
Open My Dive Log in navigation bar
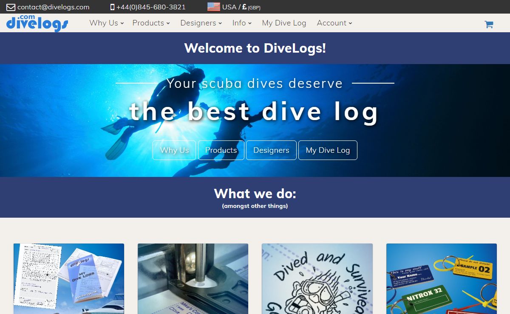coord(284,23)
